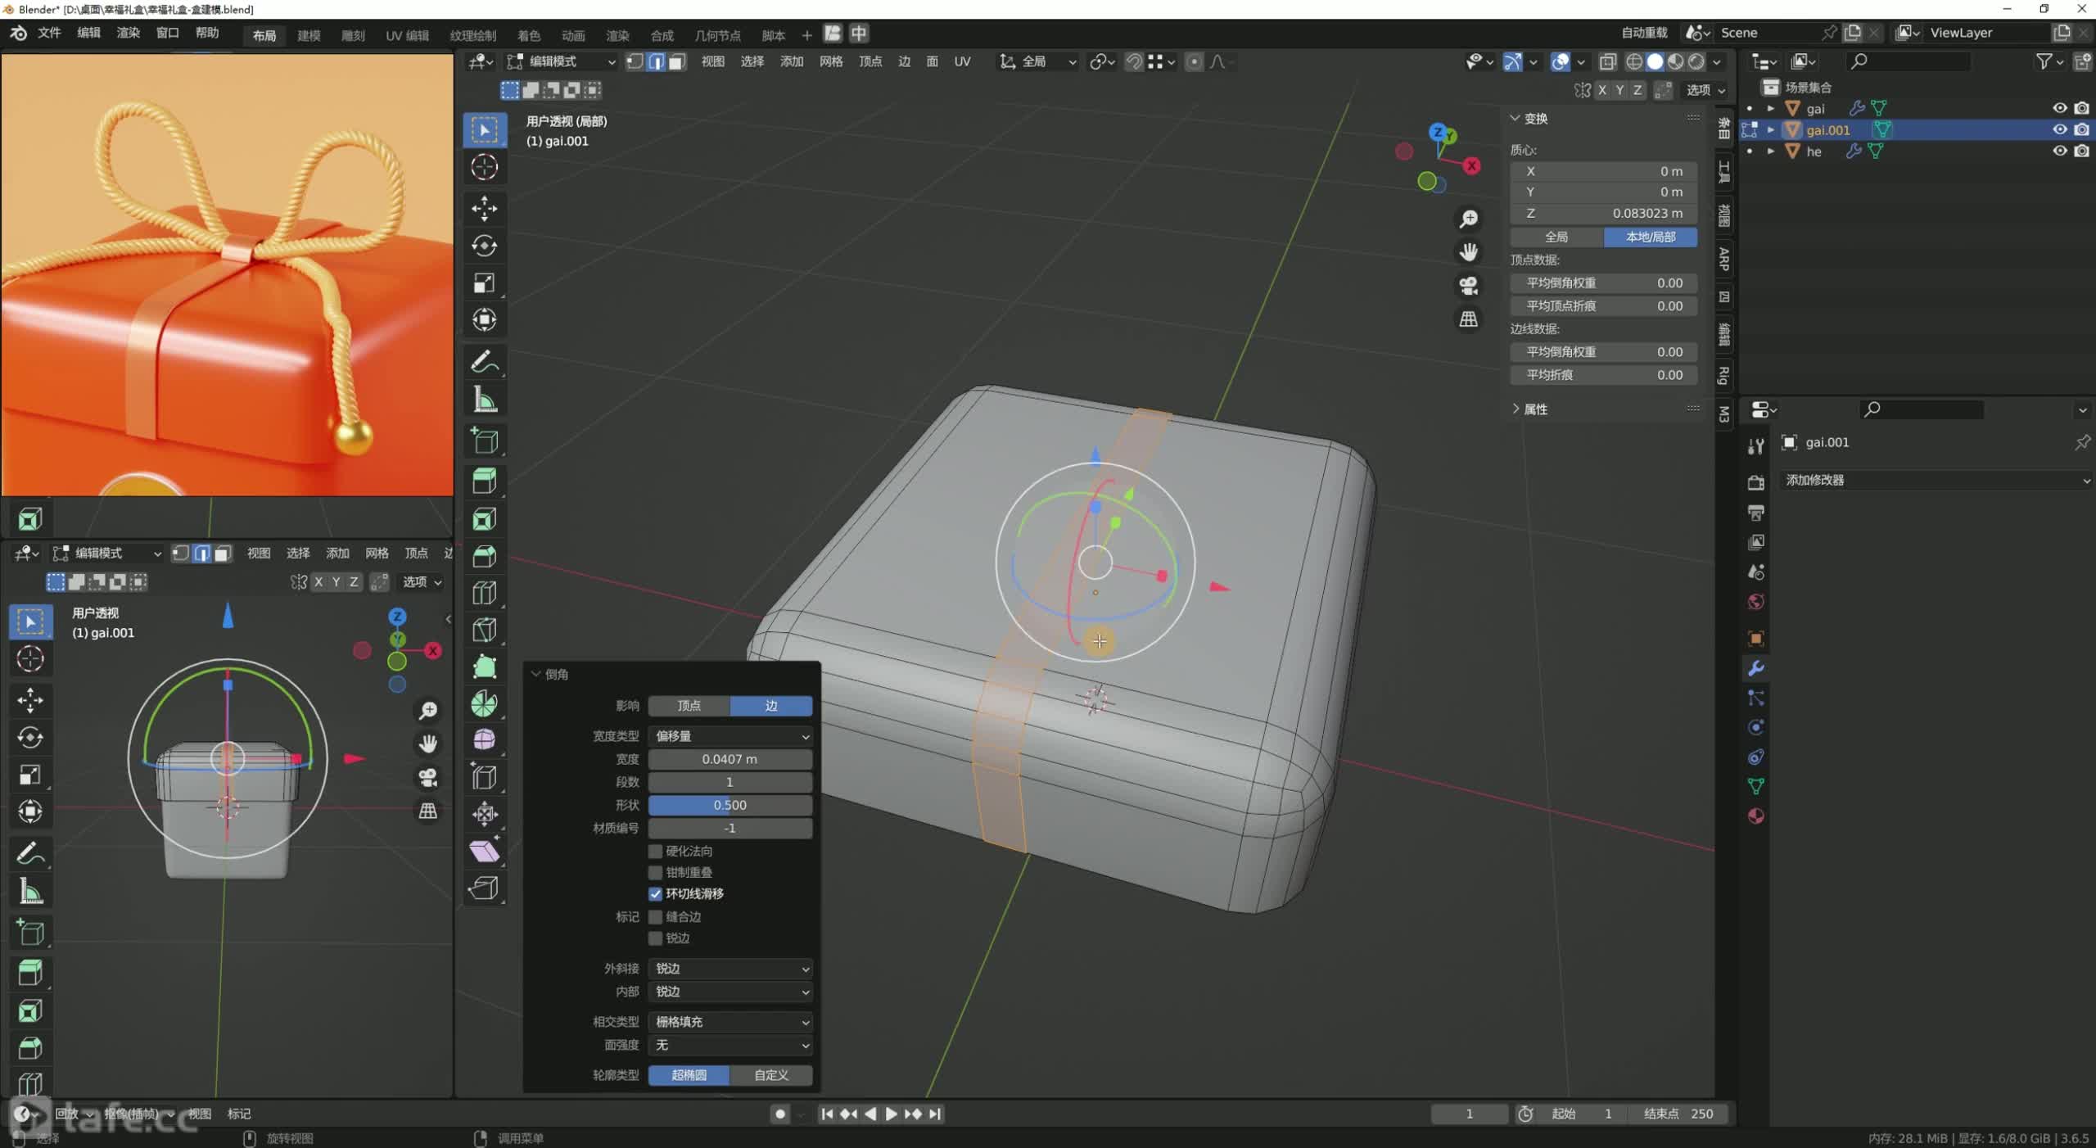The width and height of the screenshot is (2096, 1148).
Task: Open the Modifier properties wrench tab
Action: point(1755,668)
